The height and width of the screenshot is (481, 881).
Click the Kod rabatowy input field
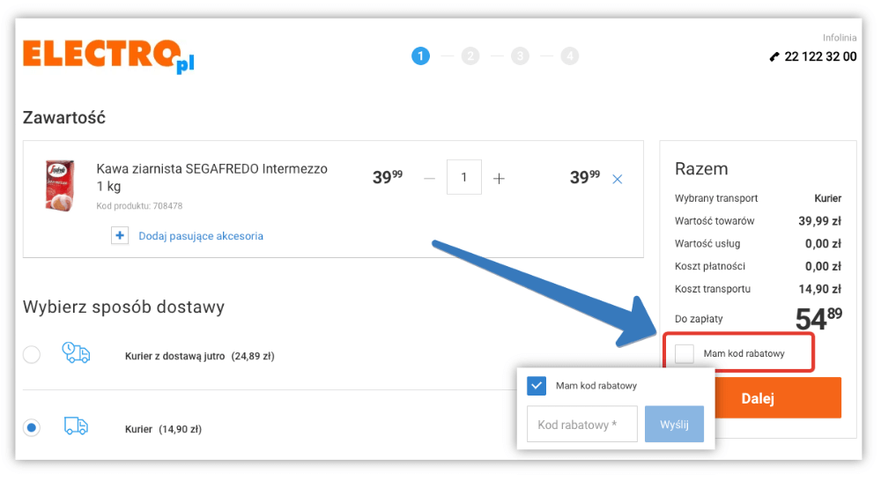tap(583, 425)
